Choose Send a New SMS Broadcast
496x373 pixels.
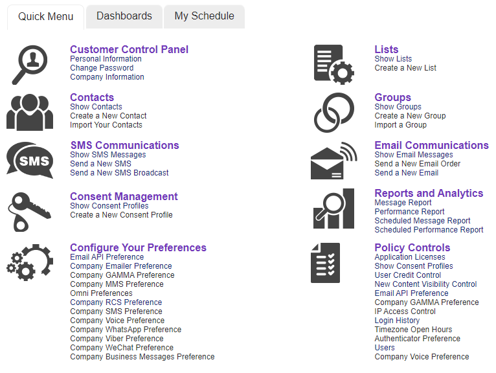tap(119, 173)
